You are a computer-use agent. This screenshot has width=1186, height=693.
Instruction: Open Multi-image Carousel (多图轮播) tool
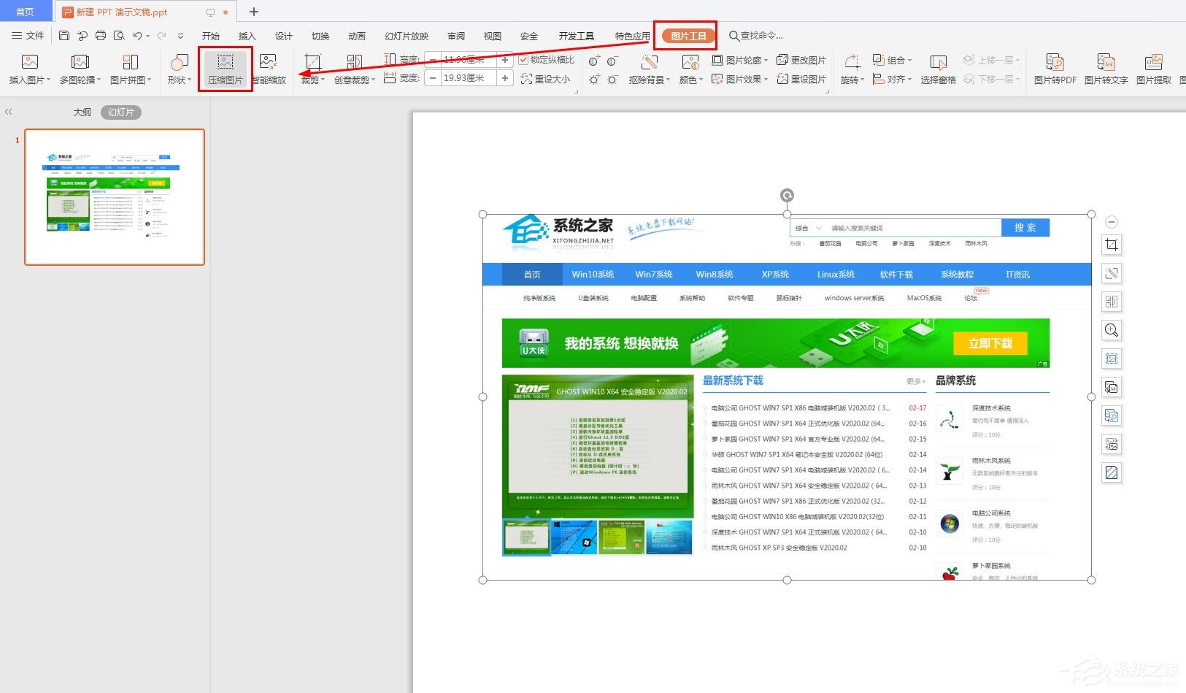coord(80,69)
